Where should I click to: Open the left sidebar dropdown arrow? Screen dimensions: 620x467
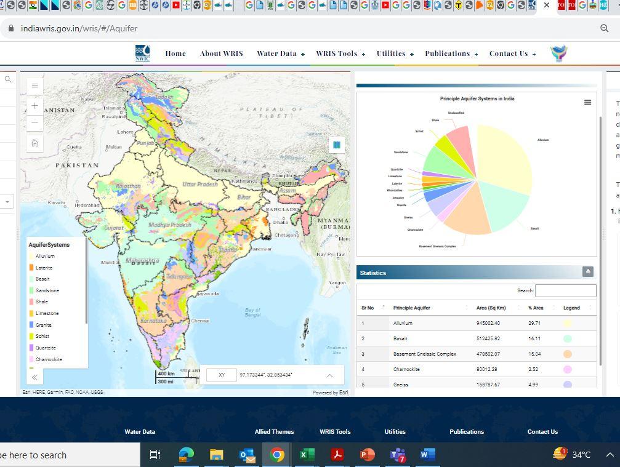(7, 201)
